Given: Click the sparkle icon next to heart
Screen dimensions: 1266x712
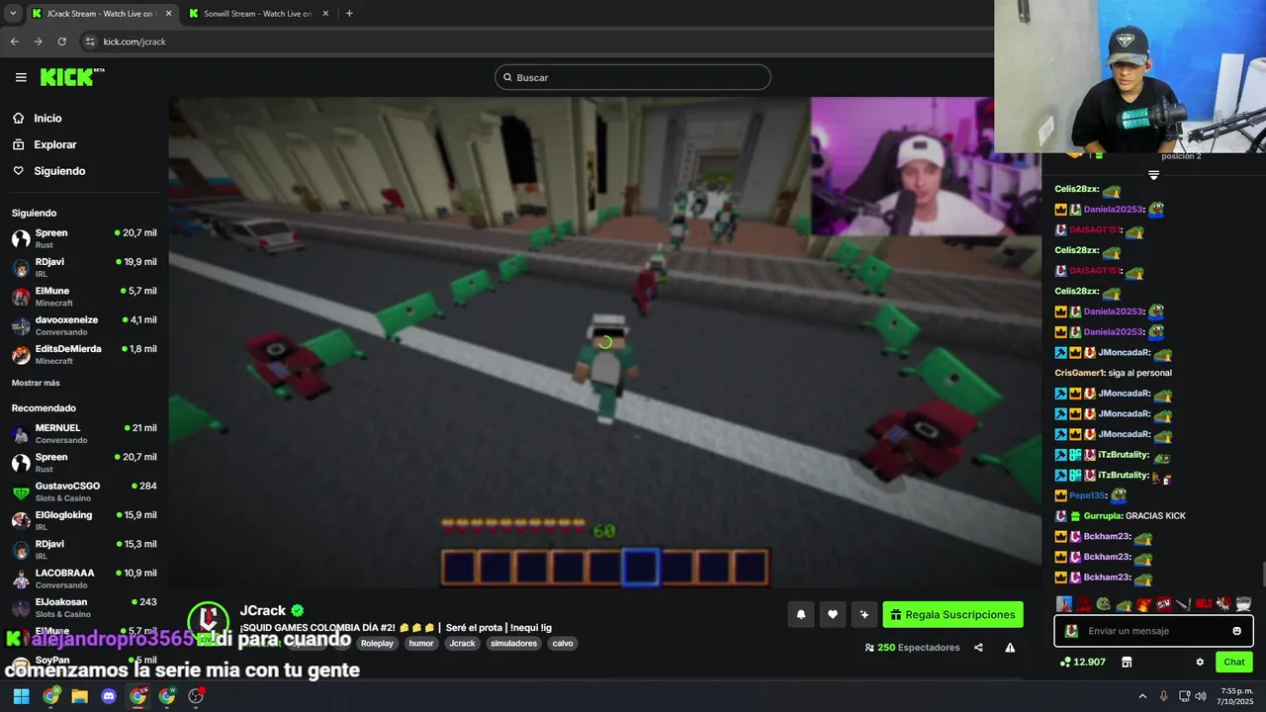Looking at the screenshot, I should (x=864, y=615).
